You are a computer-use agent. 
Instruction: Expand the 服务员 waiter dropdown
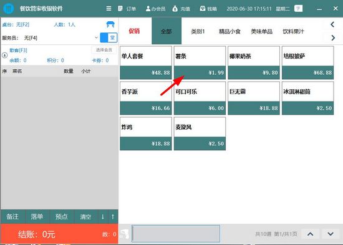pyautogui.click(x=96, y=37)
